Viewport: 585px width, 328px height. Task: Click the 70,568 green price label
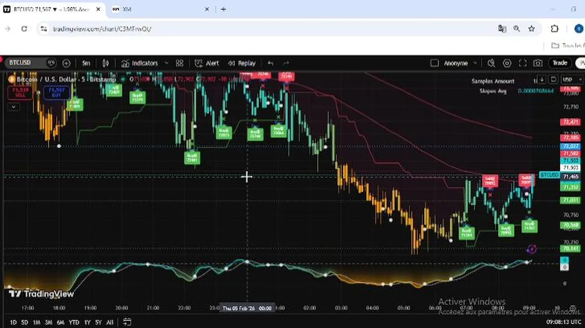tap(570, 225)
